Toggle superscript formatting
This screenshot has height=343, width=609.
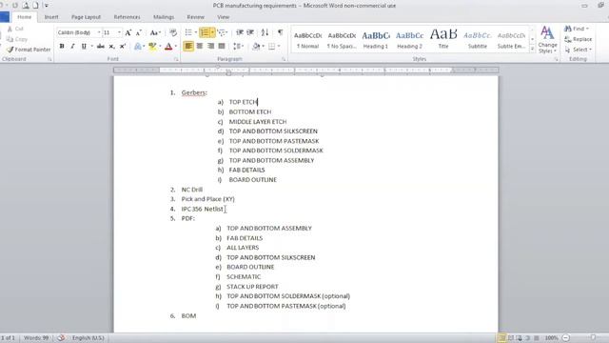[123, 47]
